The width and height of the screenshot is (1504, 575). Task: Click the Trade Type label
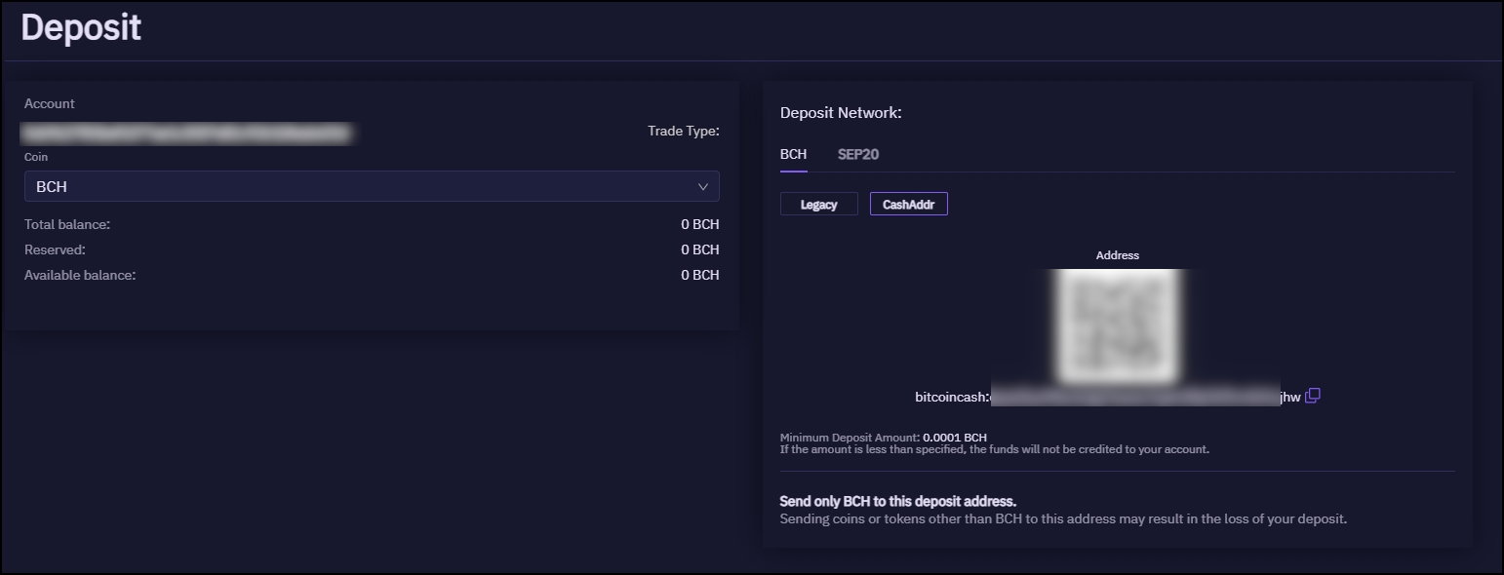[x=684, y=131]
